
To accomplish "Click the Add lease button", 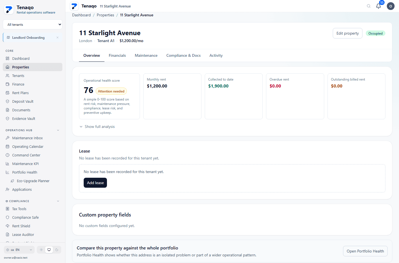I will pos(95,183).
